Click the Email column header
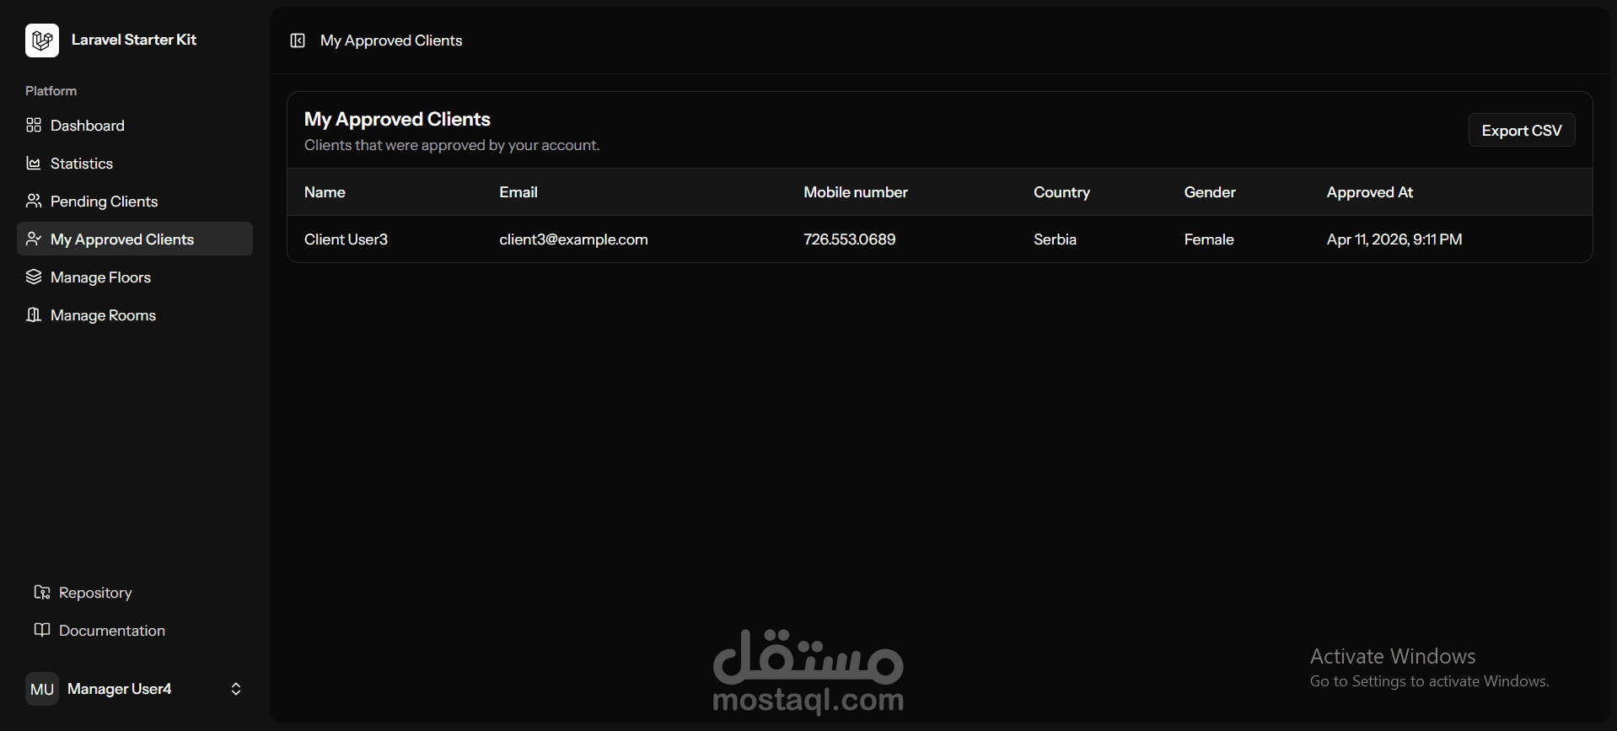 click(x=518, y=192)
